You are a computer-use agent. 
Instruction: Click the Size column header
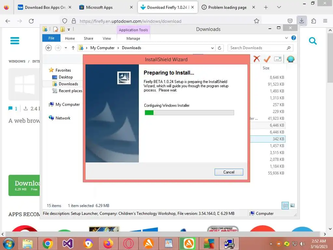pyautogui.click(x=266, y=68)
